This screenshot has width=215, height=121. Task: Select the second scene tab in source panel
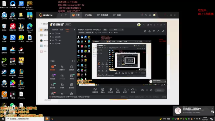(x=62, y=30)
